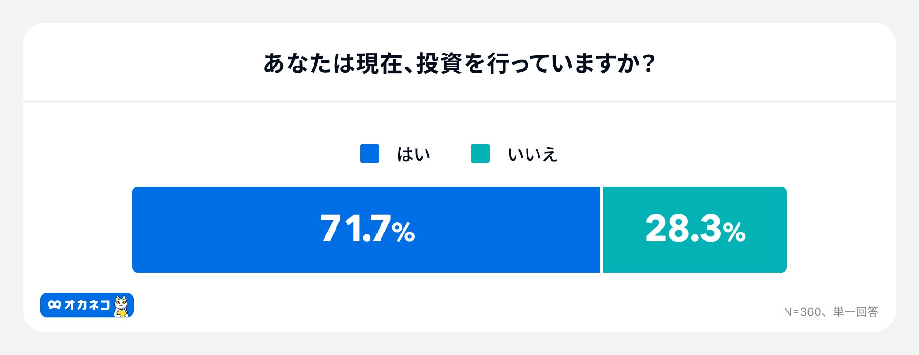Select the はい legend label
Viewport: 919px width, 355px height.
tap(414, 155)
